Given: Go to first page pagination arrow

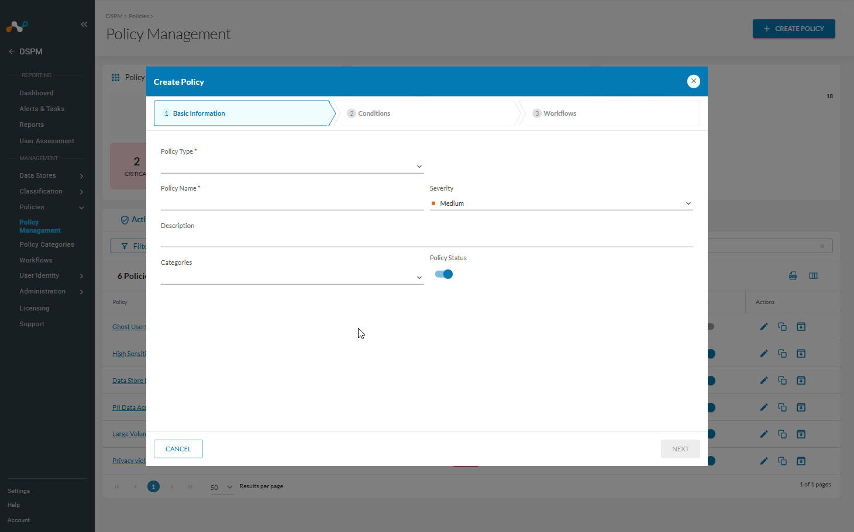Looking at the screenshot, I should [x=117, y=486].
